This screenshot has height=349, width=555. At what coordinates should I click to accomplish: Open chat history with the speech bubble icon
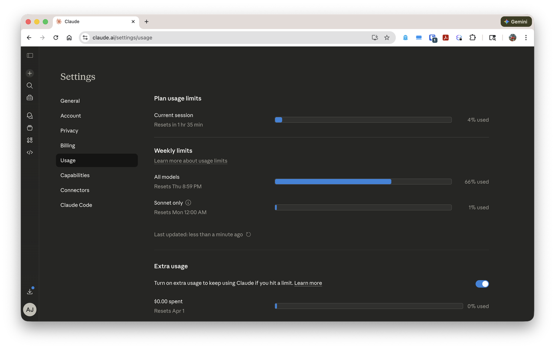[29, 115]
